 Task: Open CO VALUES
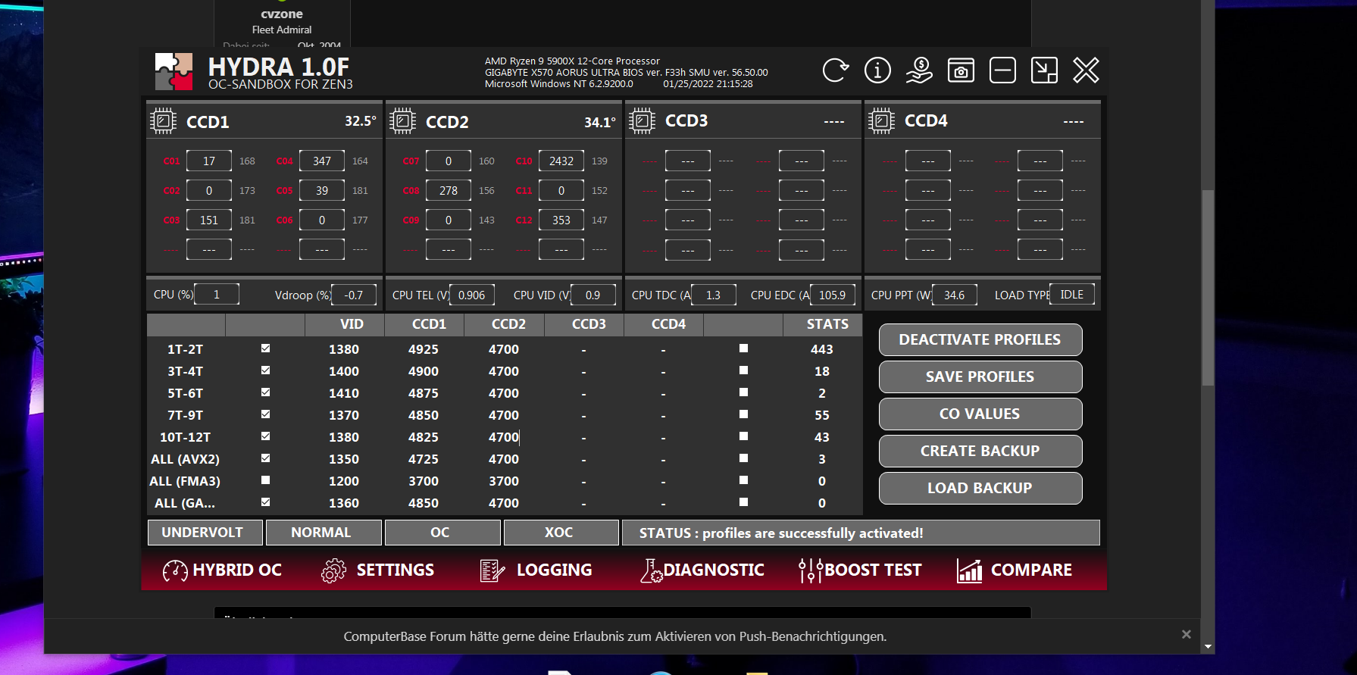point(980,414)
